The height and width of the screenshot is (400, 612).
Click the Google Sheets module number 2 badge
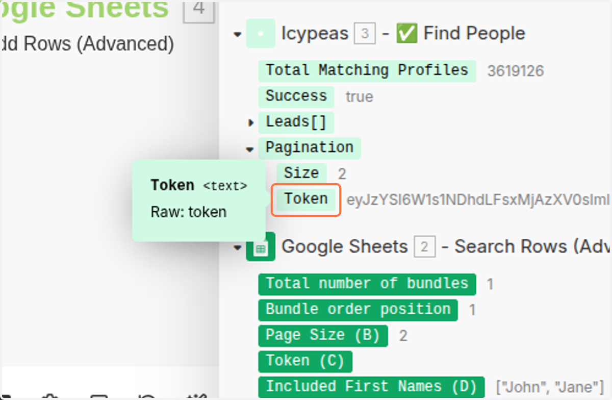click(424, 247)
